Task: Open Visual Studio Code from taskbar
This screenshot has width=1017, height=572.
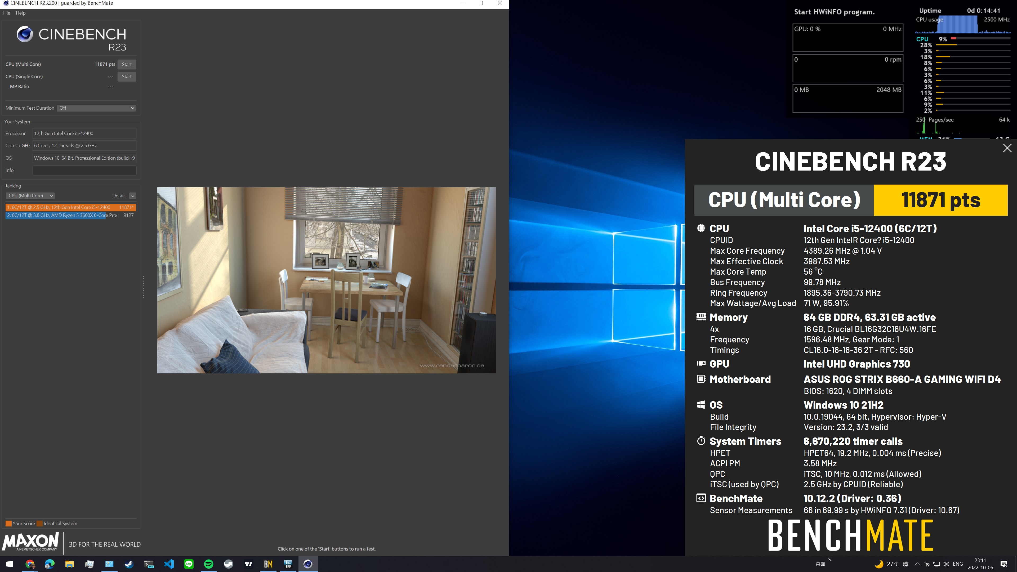Action: tap(169, 564)
